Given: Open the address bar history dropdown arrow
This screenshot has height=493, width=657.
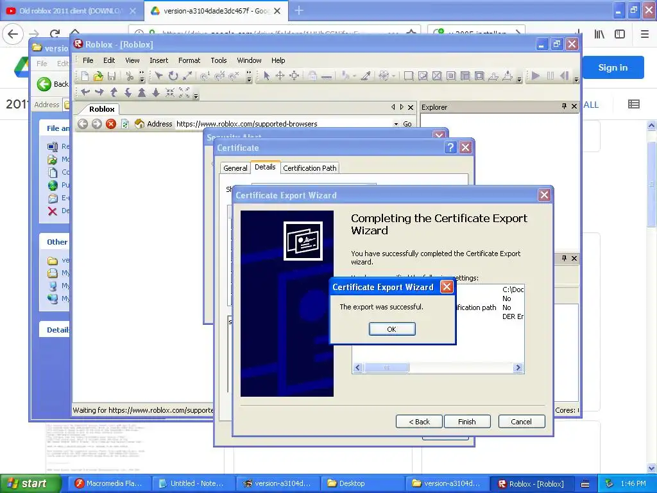Looking at the screenshot, I should [396, 124].
